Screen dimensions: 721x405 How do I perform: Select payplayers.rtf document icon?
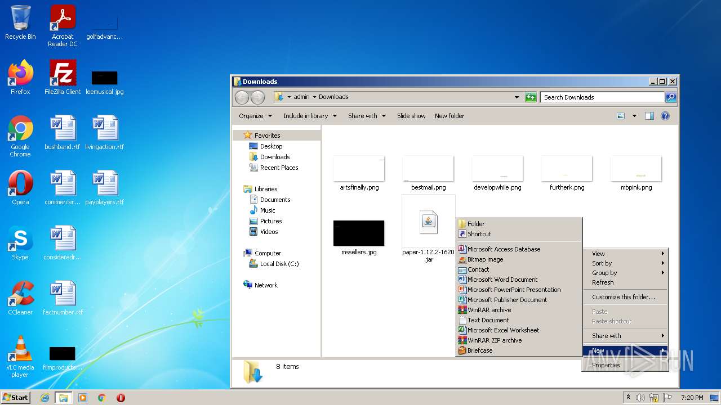click(x=105, y=188)
